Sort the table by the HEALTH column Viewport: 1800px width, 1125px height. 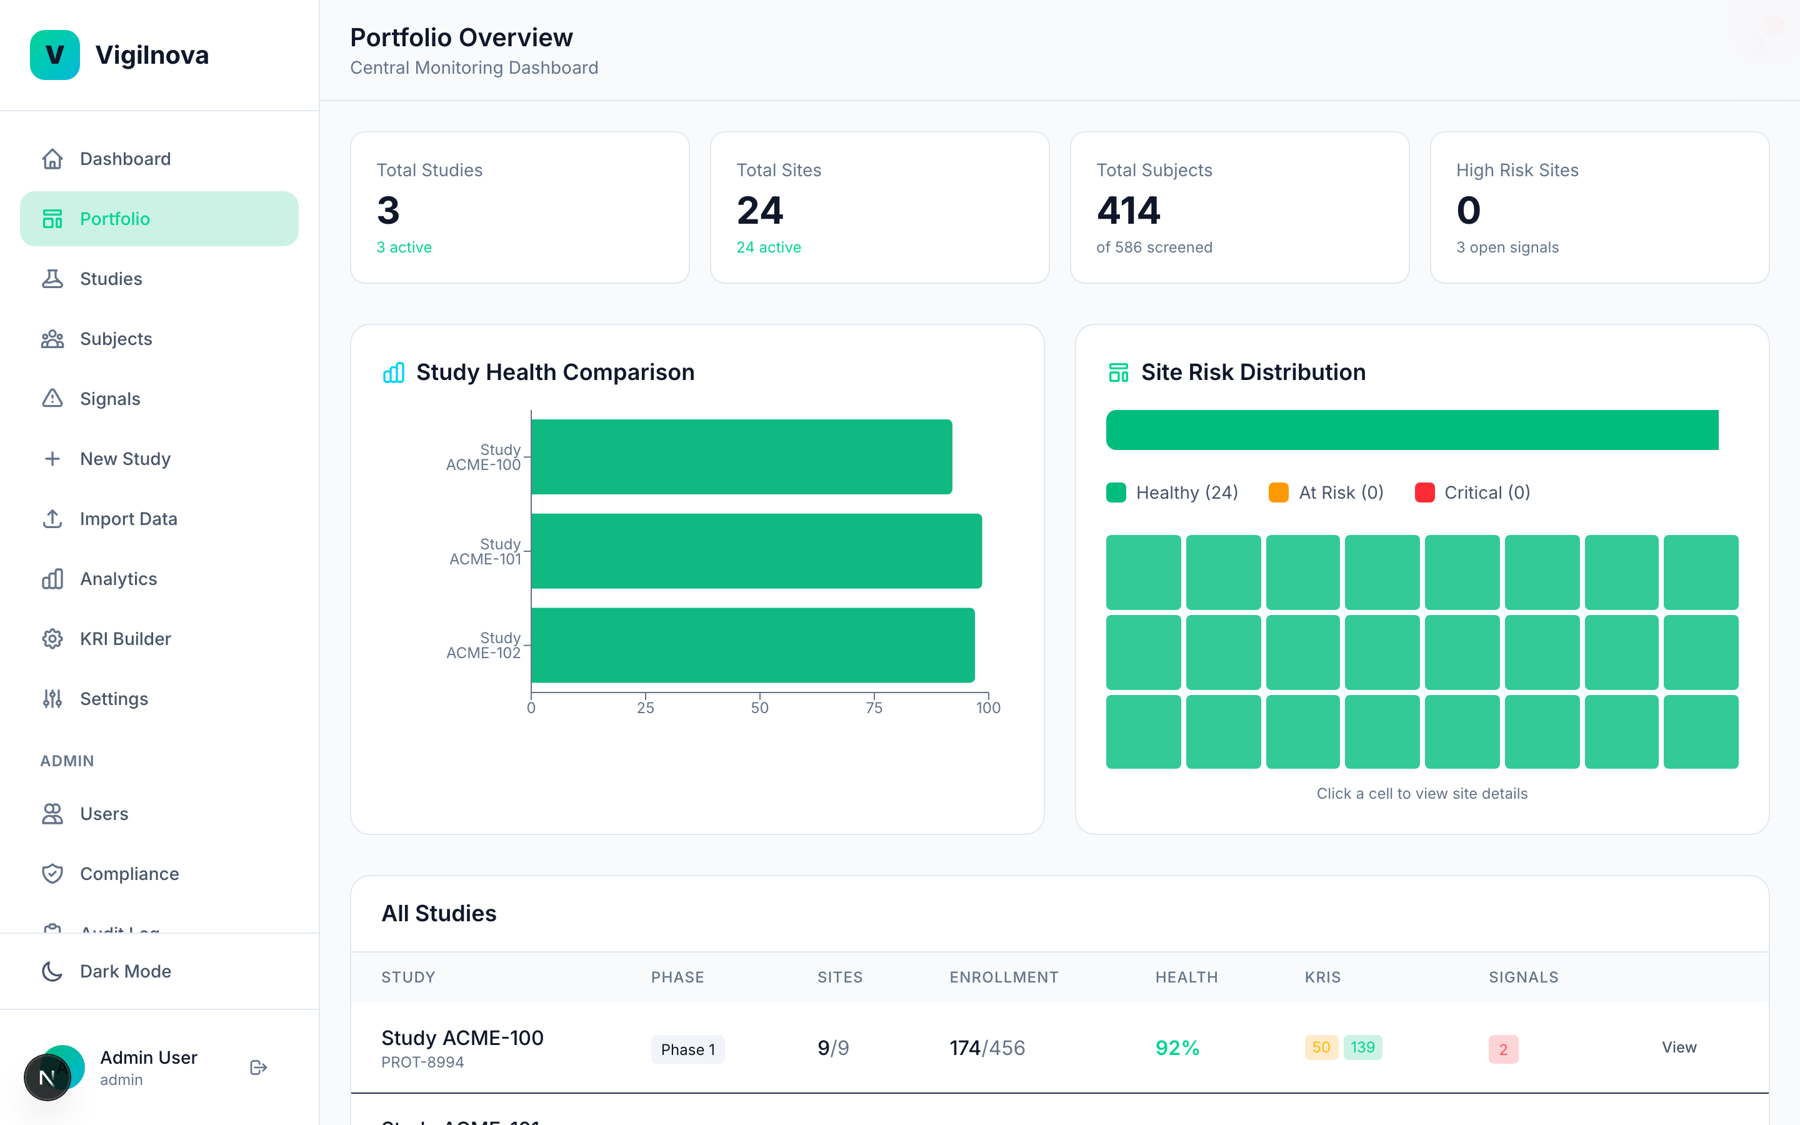[x=1186, y=977]
